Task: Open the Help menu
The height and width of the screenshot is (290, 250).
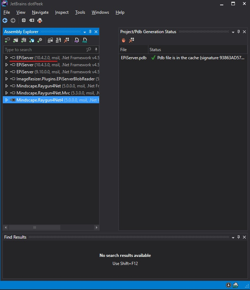Action: [120, 12]
